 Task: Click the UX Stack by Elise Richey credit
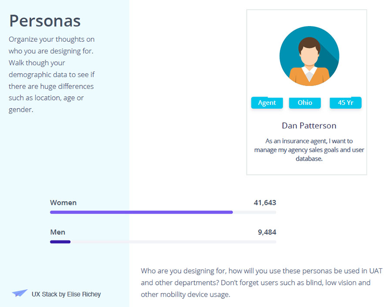click(x=66, y=294)
